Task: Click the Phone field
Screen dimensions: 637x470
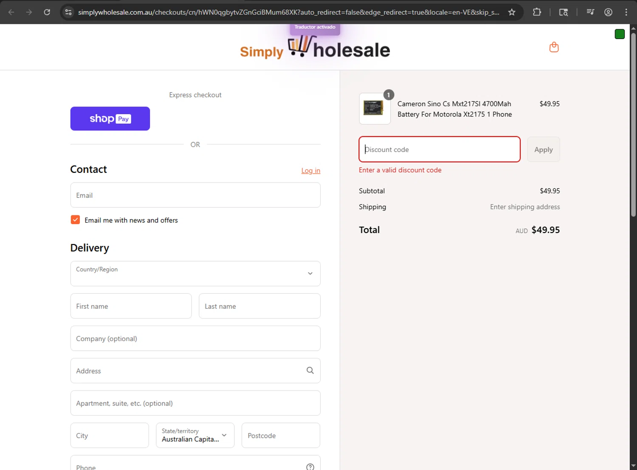Action: (x=195, y=464)
